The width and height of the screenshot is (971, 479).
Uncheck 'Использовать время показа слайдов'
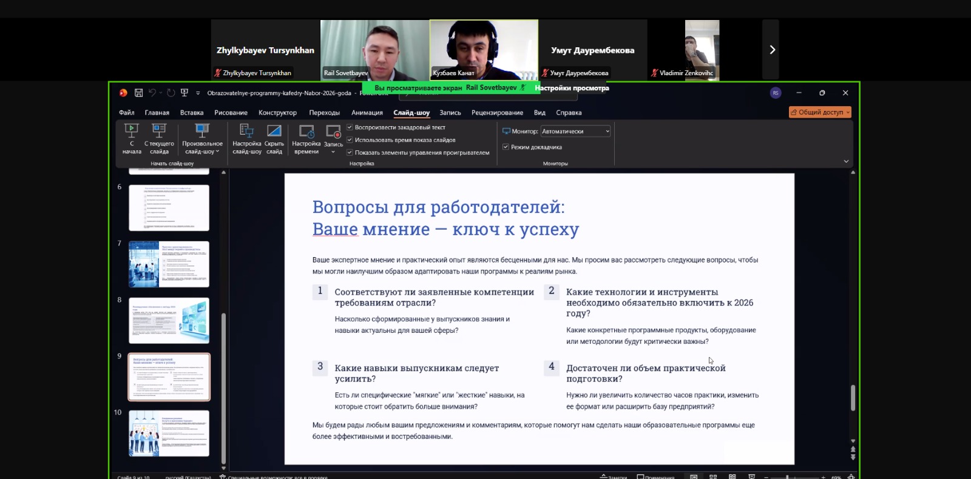pyautogui.click(x=350, y=140)
